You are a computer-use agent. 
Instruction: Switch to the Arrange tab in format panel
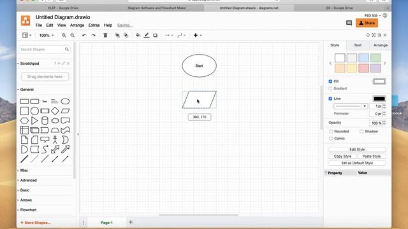point(380,45)
